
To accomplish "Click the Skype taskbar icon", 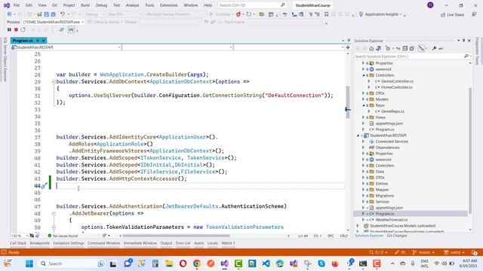I will tap(321, 263).
